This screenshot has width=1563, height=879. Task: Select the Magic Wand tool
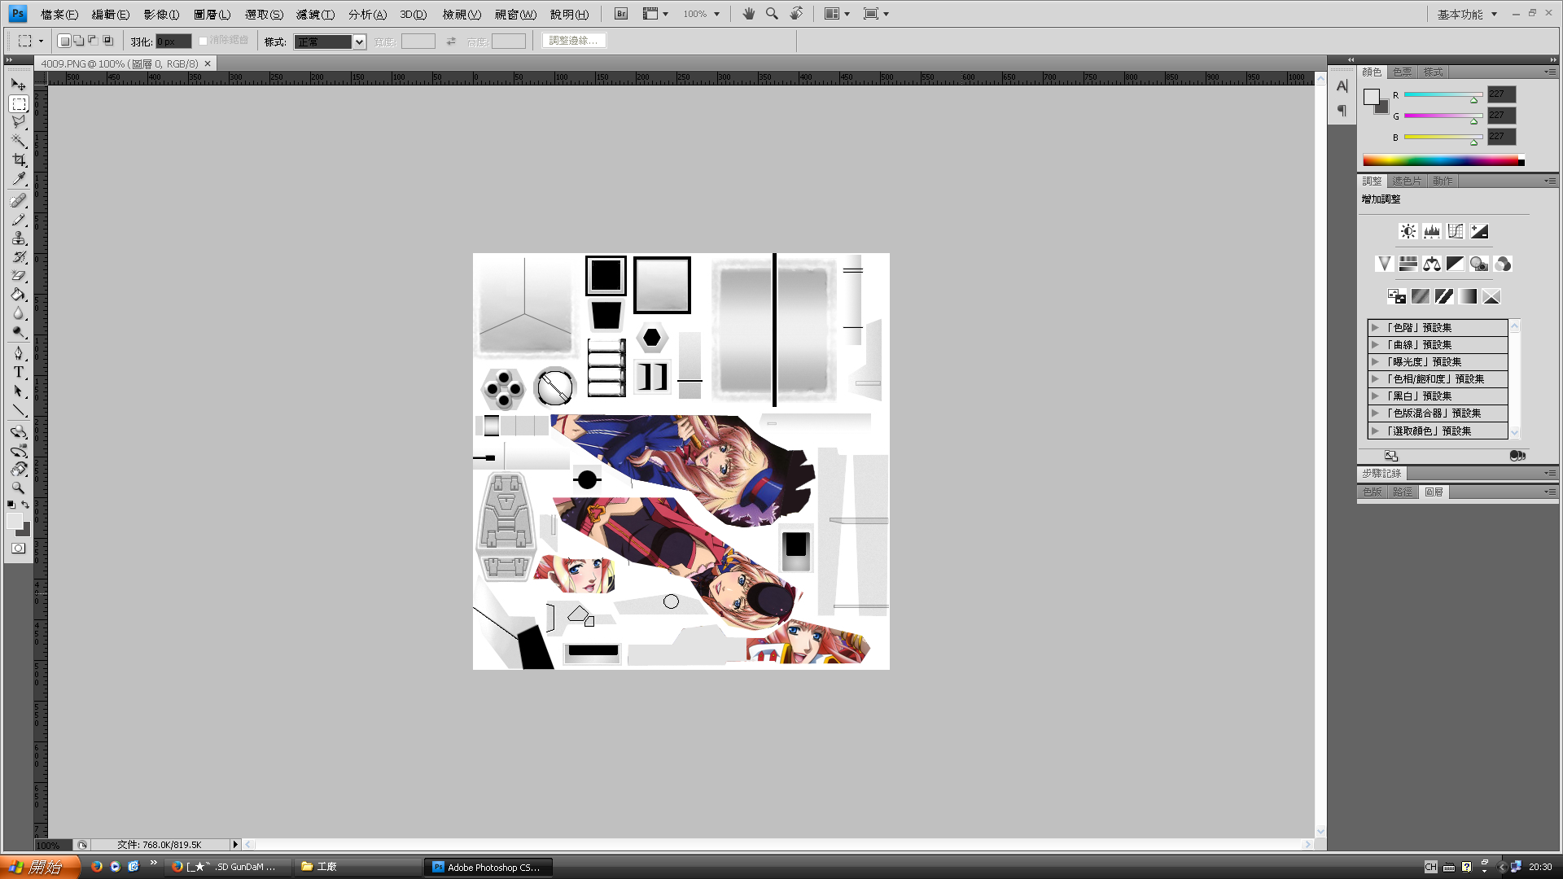19,141
